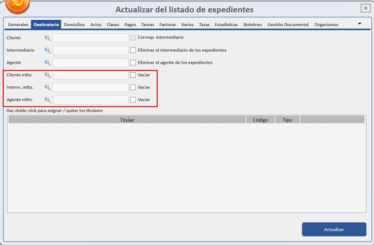Check Eliminar el agente de los expedientes
Screen dimensions: 374x245
[133, 63]
